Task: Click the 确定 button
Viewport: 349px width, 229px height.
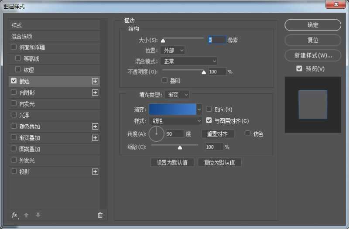Action: coord(313,25)
